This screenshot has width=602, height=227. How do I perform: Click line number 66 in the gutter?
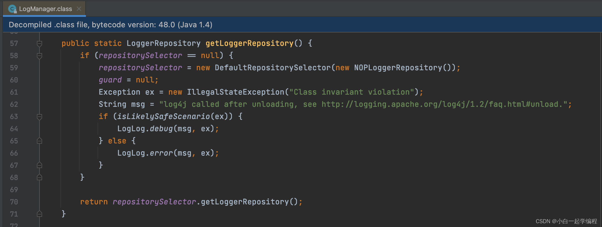14,153
